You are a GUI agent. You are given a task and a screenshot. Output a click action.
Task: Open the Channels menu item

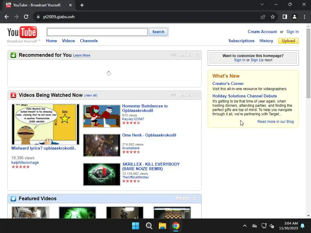pos(89,41)
